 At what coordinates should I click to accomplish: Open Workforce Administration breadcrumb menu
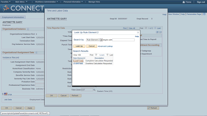tap(47, 2)
